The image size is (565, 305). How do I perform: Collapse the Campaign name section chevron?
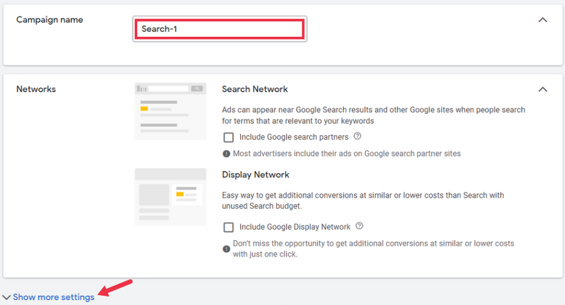pos(543,20)
